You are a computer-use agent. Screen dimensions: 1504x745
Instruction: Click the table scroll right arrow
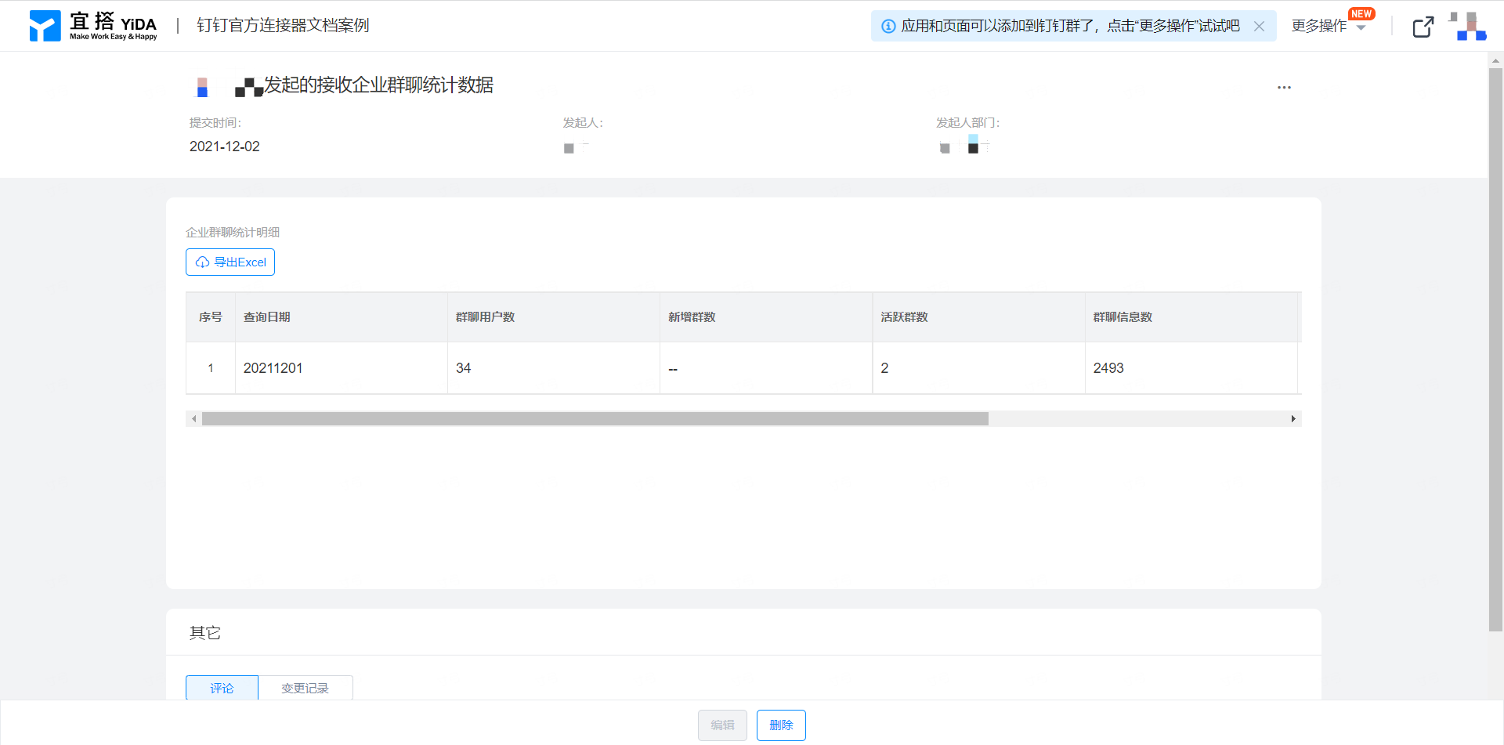point(1293,419)
